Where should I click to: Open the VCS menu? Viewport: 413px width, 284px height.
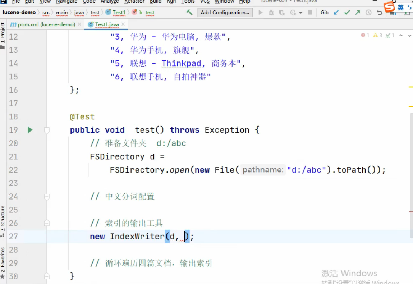(x=205, y=1)
